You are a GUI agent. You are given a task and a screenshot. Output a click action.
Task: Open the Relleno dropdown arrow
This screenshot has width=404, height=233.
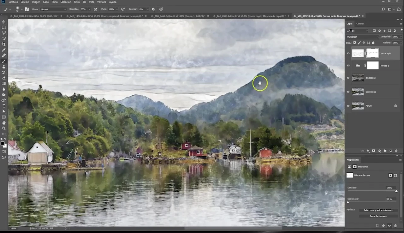click(401, 43)
